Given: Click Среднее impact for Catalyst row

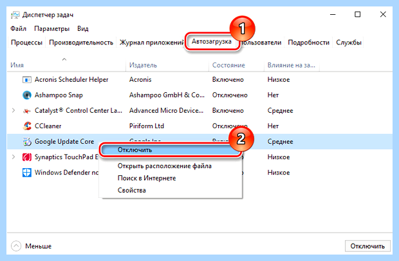Looking at the screenshot, I should point(280,110).
